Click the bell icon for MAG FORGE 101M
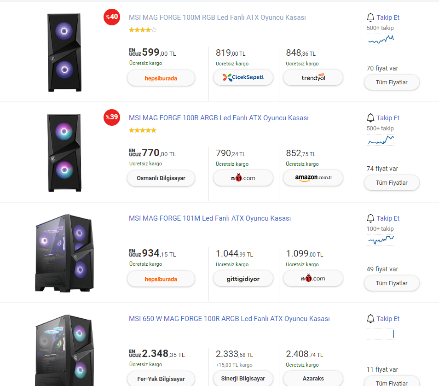Screen dimensions: 439x386 [x=370, y=218]
